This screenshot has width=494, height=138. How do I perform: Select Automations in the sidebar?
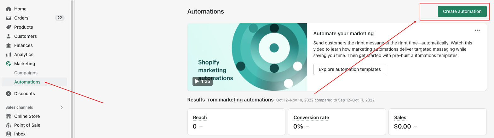click(x=27, y=82)
